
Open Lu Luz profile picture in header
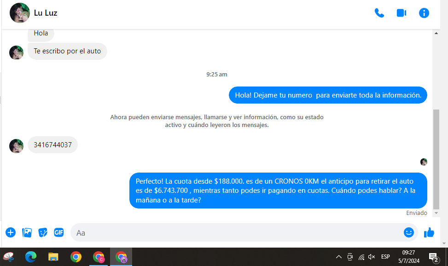[20, 13]
